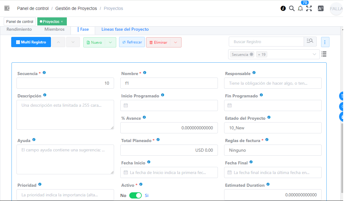Click the list view icon beside Secuencia filter
The width and height of the screenshot is (345, 201).
click(324, 54)
